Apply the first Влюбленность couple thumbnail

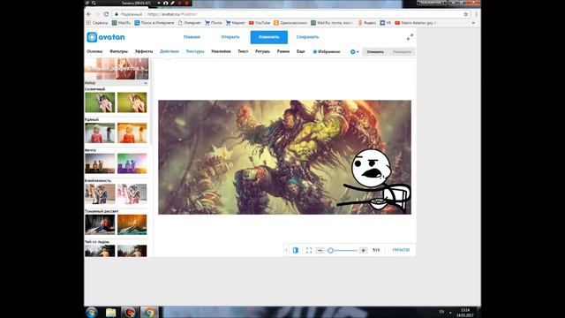[x=100, y=194]
